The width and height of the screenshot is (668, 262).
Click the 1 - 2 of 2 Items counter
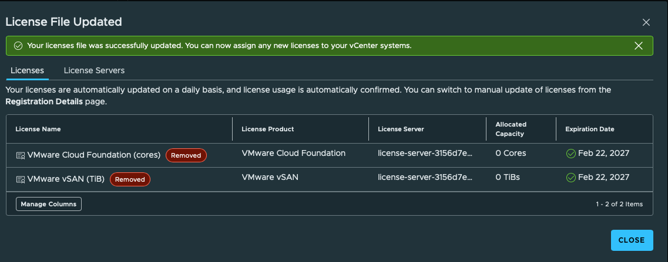tap(619, 204)
